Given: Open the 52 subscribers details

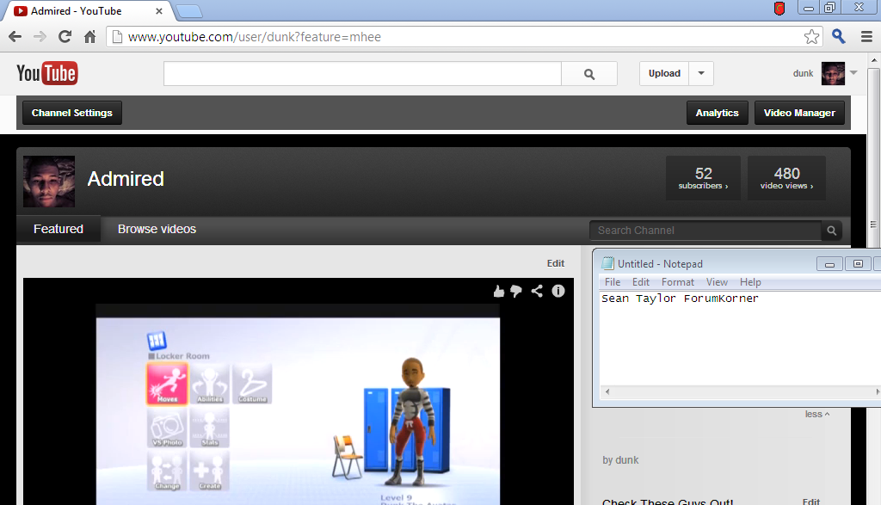Looking at the screenshot, I should tap(703, 178).
